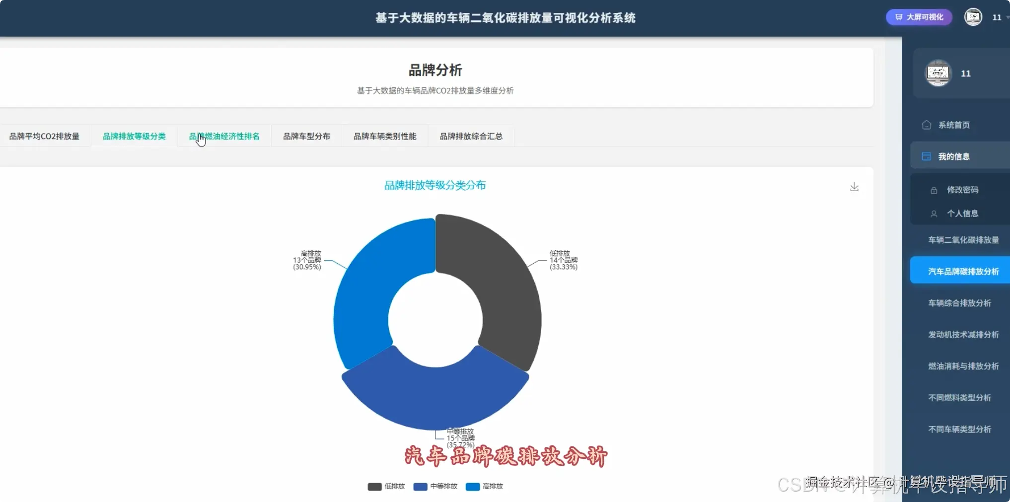Click the 大屏可视化 button
This screenshot has width=1010, height=502.
pos(918,16)
